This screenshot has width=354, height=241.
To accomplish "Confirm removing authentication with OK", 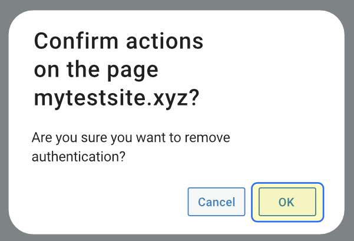I will [x=287, y=202].
